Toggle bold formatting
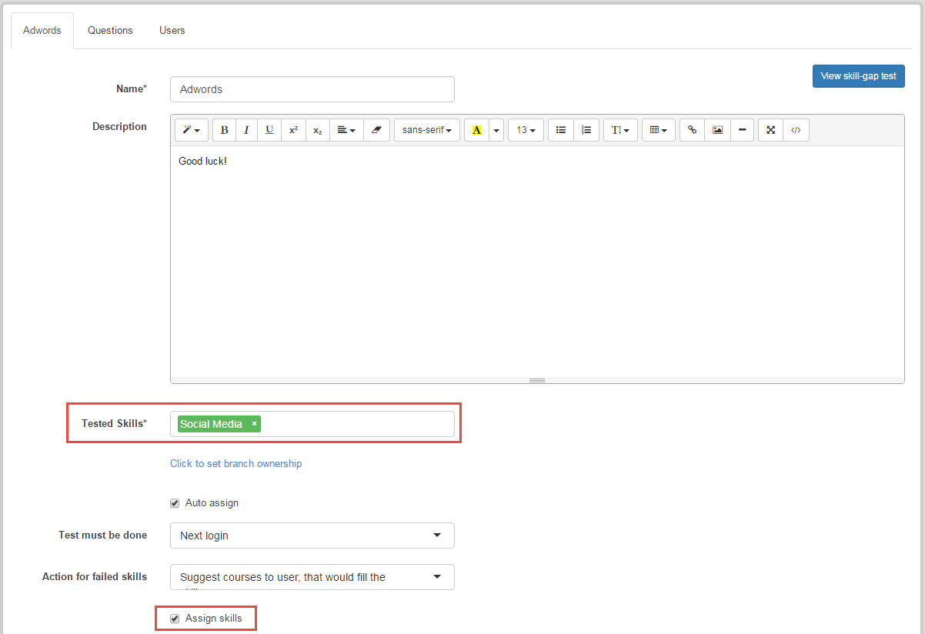This screenshot has height=634, width=925. [224, 130]
